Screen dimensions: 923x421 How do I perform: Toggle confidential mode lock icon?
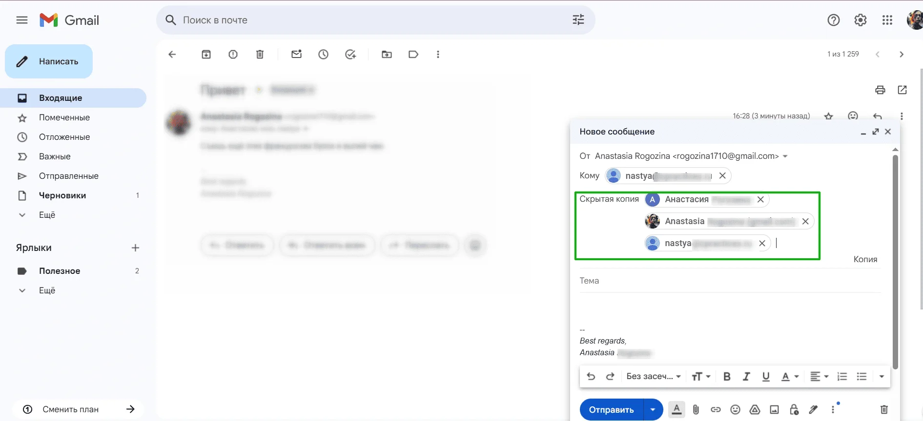(794, 410)
